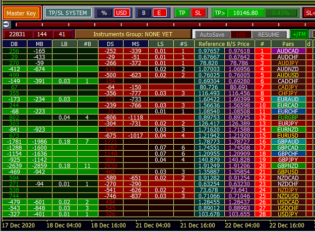Image resolution: width=315 pixels, height=232 pixels.
Task: Click the 18 Dec 16:00 timeline label
Action: tap(108, 225)
